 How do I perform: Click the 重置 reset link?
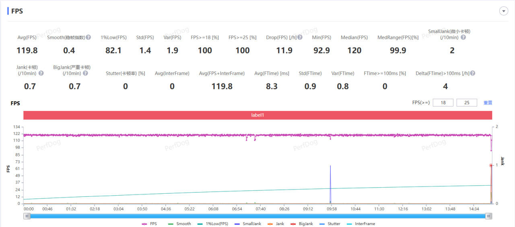point(488,103)
